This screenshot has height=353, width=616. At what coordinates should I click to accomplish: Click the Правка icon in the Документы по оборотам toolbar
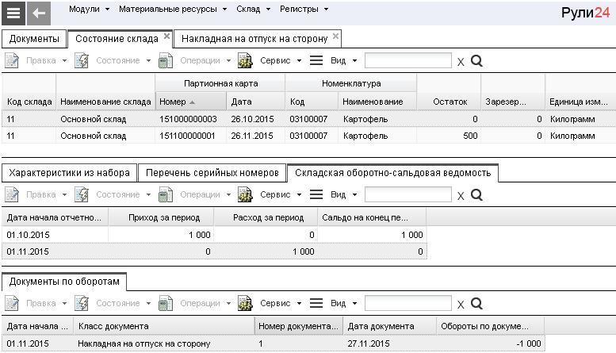pyautogui.click(x=12, y=304)
